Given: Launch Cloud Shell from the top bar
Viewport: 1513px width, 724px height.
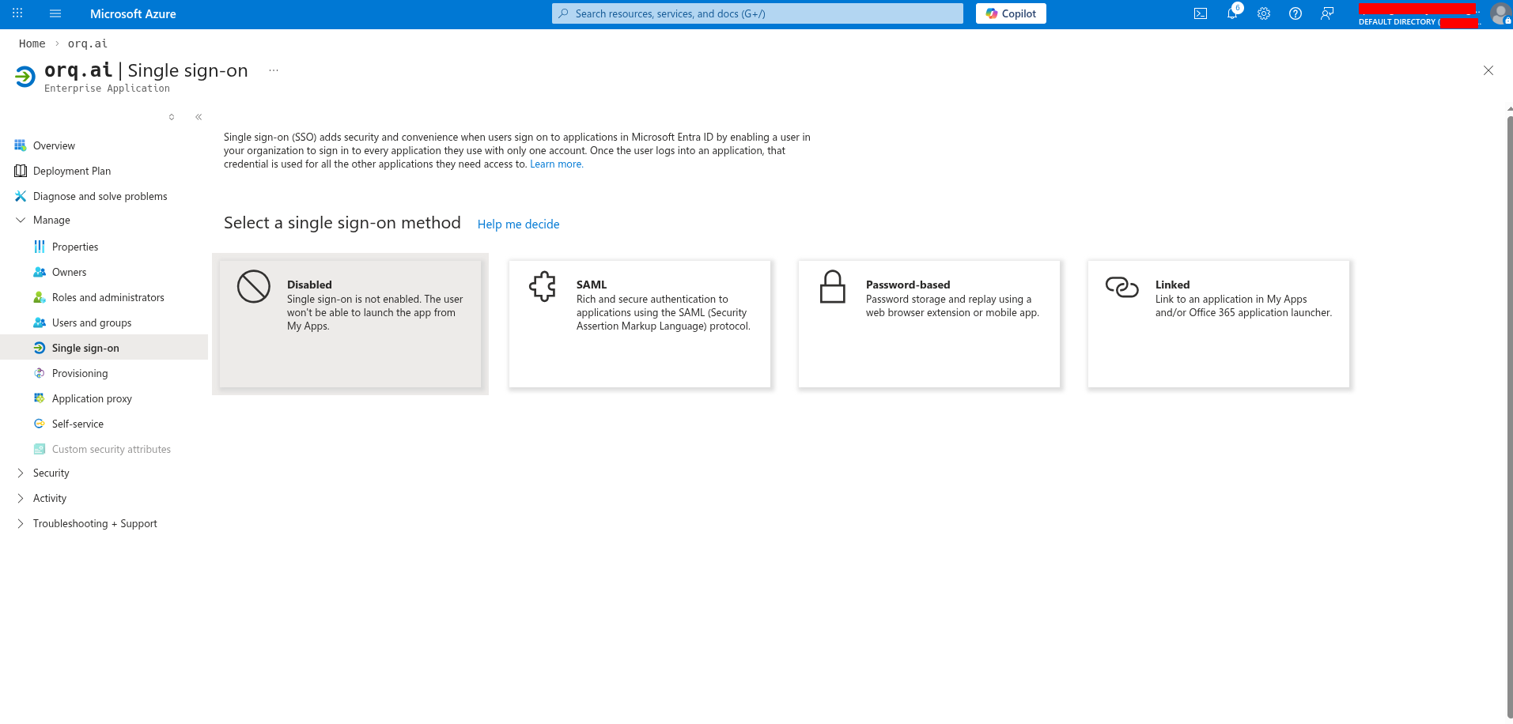Looking at the screenshot, I should pos(1200,13).
